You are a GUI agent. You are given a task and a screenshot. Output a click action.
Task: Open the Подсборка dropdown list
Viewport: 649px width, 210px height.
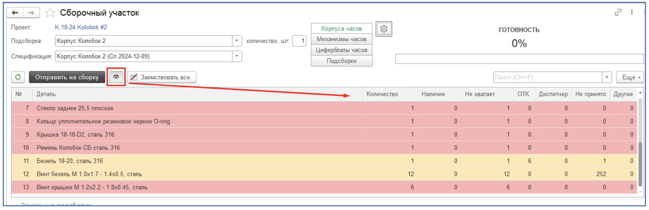tap(237, 41)
